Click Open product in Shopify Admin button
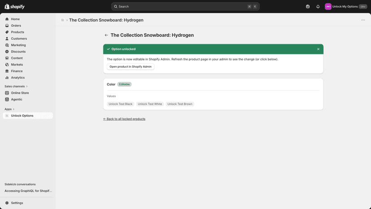 click(x=130, y=66)
